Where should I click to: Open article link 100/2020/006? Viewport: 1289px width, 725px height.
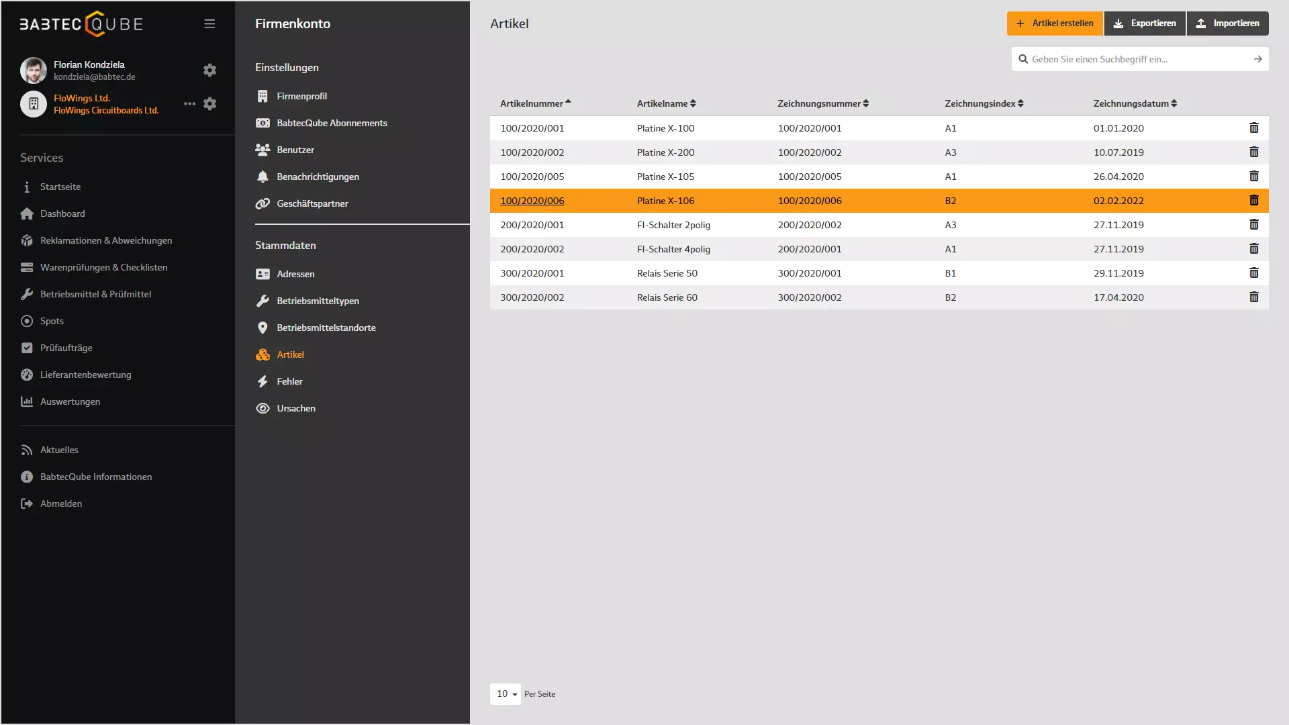[x=532, y=201]
